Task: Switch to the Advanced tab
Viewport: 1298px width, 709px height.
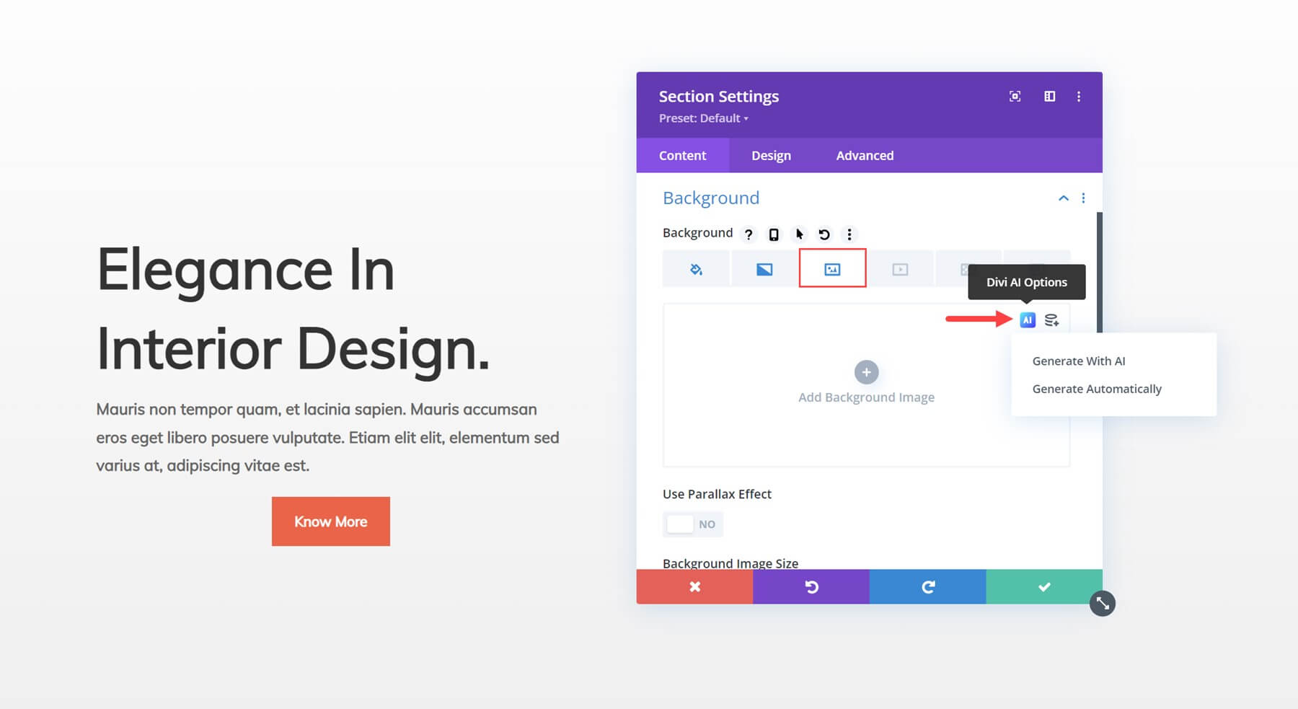Action: 865,156
